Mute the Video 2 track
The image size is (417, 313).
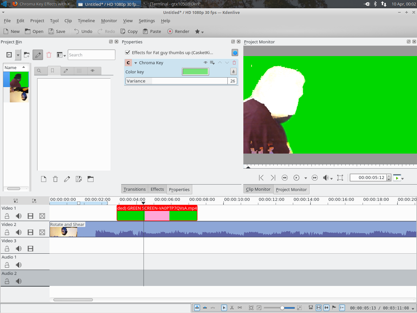coord(19,232)
